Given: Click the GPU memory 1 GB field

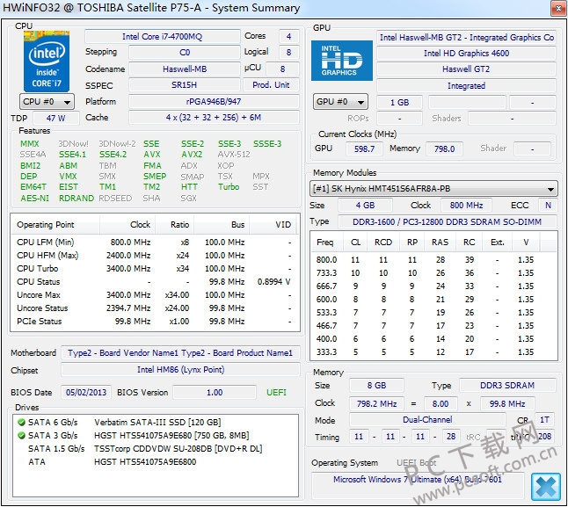Looking at the screenshot, I should (399, 103).
